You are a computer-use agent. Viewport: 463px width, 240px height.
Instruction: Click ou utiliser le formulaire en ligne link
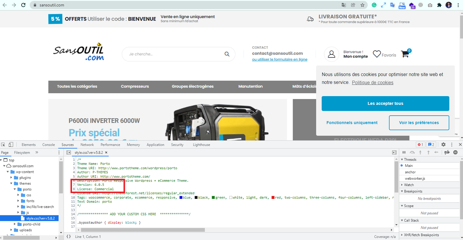tap(280, 59)
